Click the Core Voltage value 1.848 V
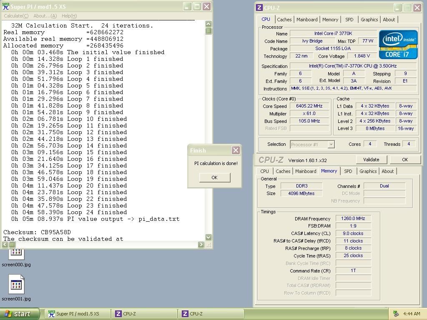Screen dimensions: 427x320 [x=362, y=56]
